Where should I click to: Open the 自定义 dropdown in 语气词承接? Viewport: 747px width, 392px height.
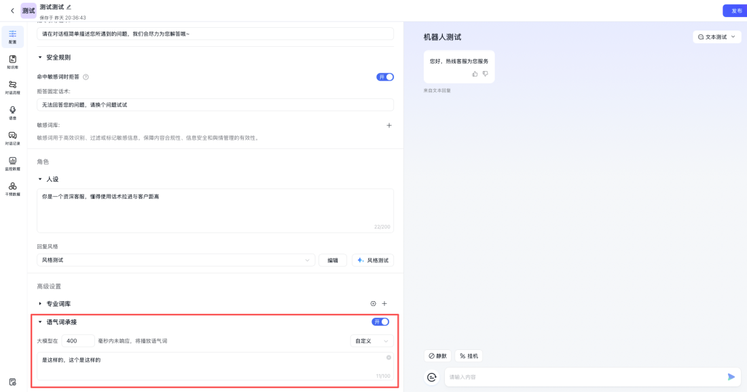371,340
